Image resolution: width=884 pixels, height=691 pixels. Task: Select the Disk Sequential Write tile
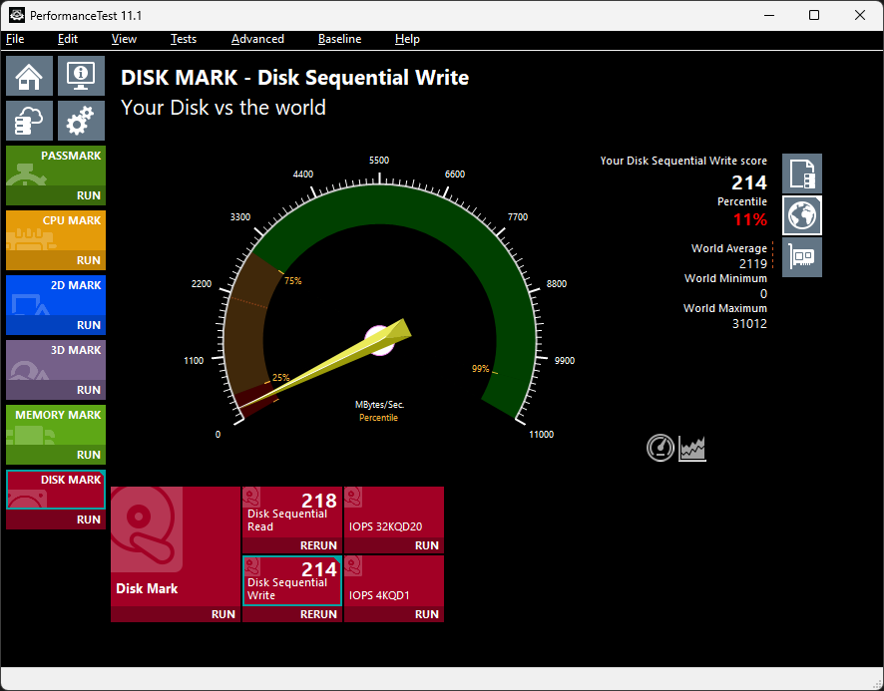[291, 581]
